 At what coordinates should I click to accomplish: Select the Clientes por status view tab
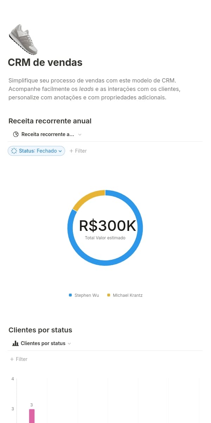click(43, 343)
